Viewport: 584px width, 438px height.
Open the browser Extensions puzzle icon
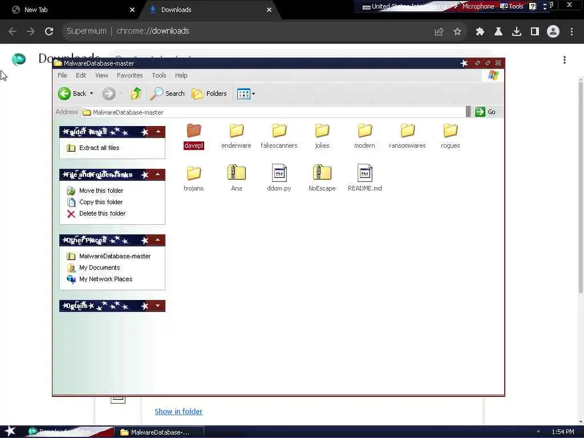[480, 32]
